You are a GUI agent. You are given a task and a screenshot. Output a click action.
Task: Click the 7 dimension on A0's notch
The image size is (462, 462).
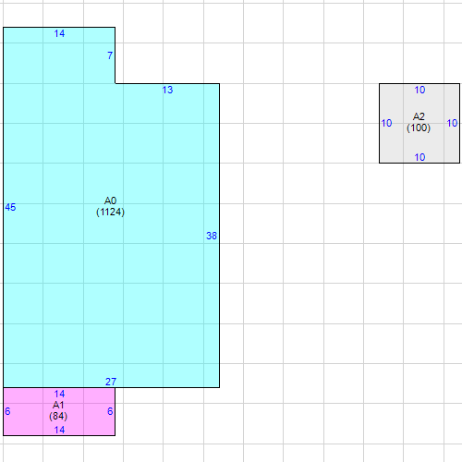(110, 55)
